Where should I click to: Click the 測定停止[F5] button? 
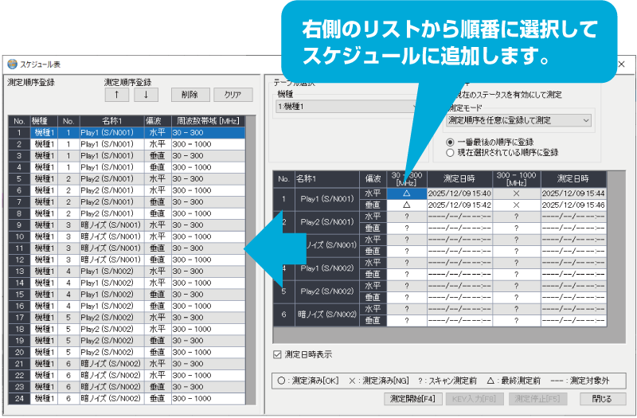click(x=537, y=399)
